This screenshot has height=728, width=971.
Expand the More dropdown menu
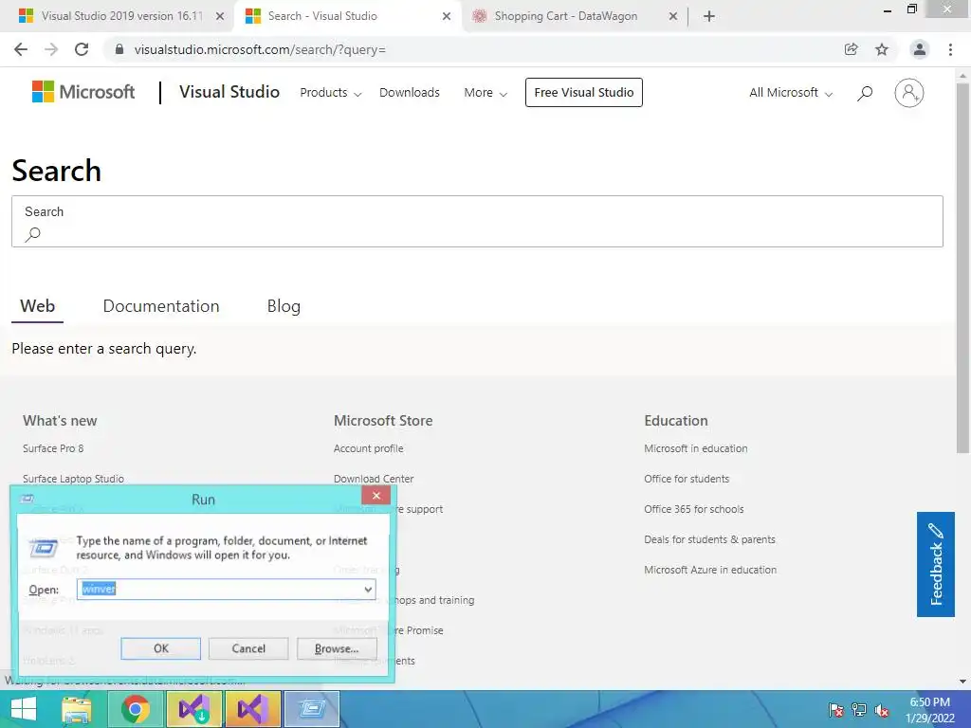tap(486, 93)
